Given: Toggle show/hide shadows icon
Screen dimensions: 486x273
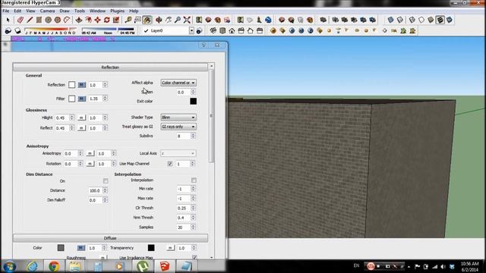Looking at the screenshot, I should pos(17,31).
